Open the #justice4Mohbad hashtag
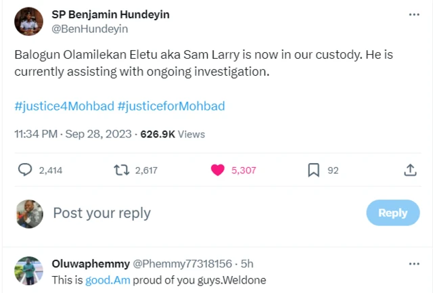The image size is (433, 293). [64, 106]
